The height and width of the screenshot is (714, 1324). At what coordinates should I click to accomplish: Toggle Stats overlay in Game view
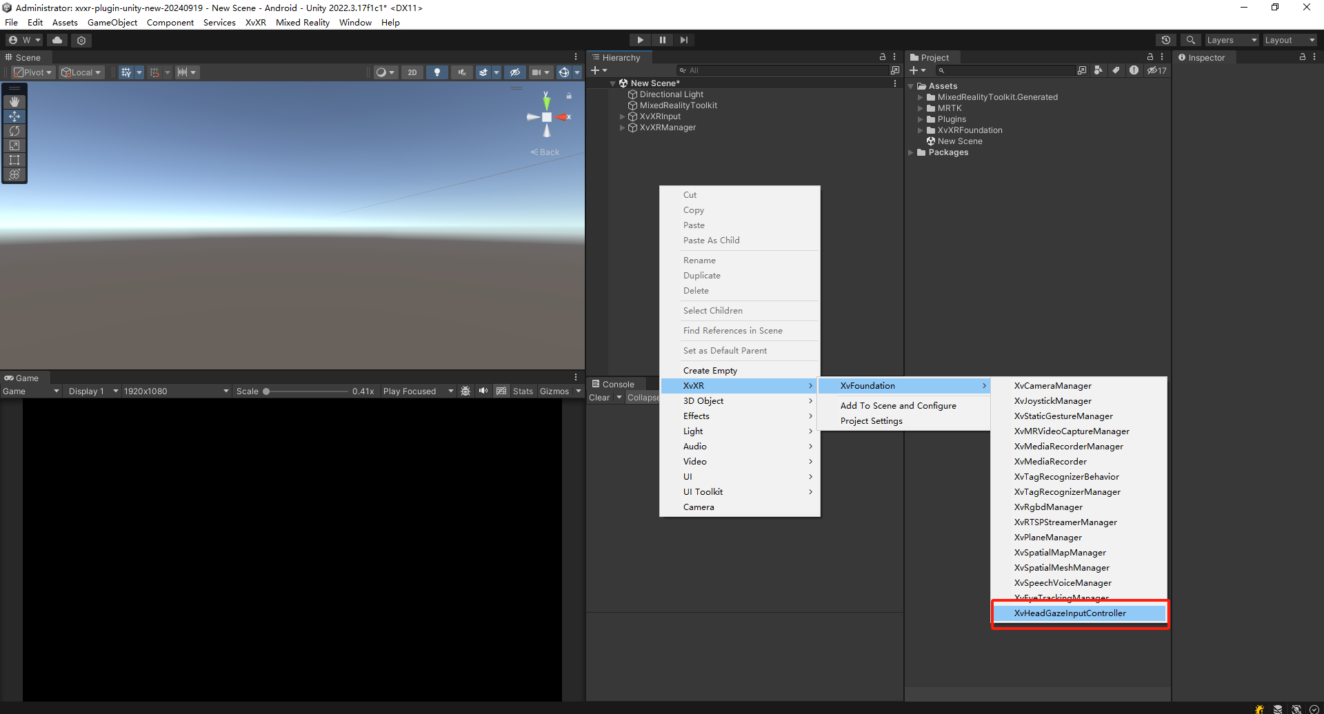523,391
